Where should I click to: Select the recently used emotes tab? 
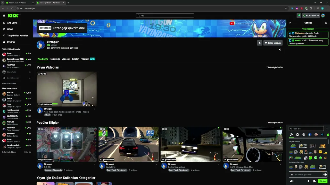coord(291,135)
